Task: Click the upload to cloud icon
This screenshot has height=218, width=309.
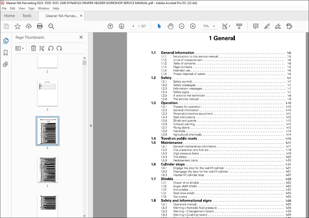Action: [x=29, y=26]
